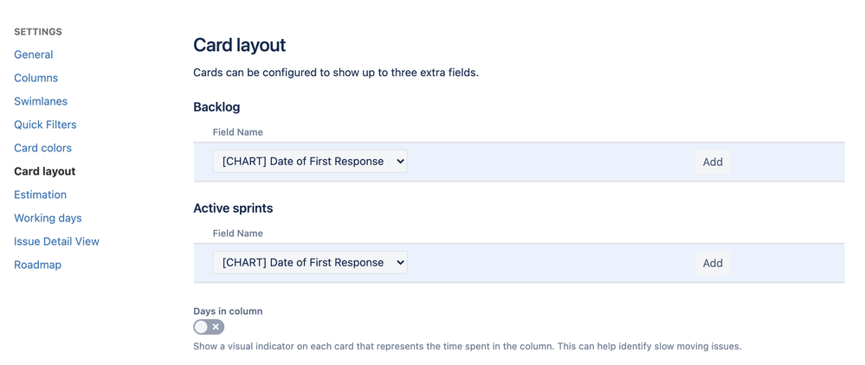The width and height of the screenshot is (865, 365).
Task: Select Card layout in sidebar
Action: click(x=45, y=171)
